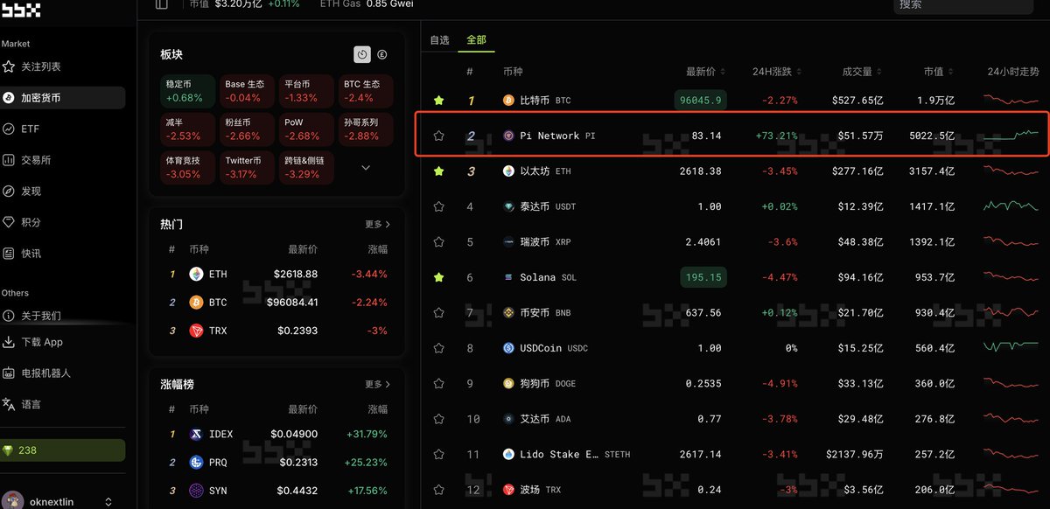Click the 238 points gem badge
This screenshot has height=509, width=1050.
63,450
